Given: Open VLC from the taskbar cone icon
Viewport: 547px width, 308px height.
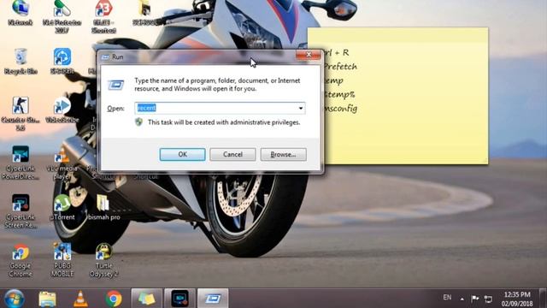Looking at the screenshot, I should [x=80, y=299].
